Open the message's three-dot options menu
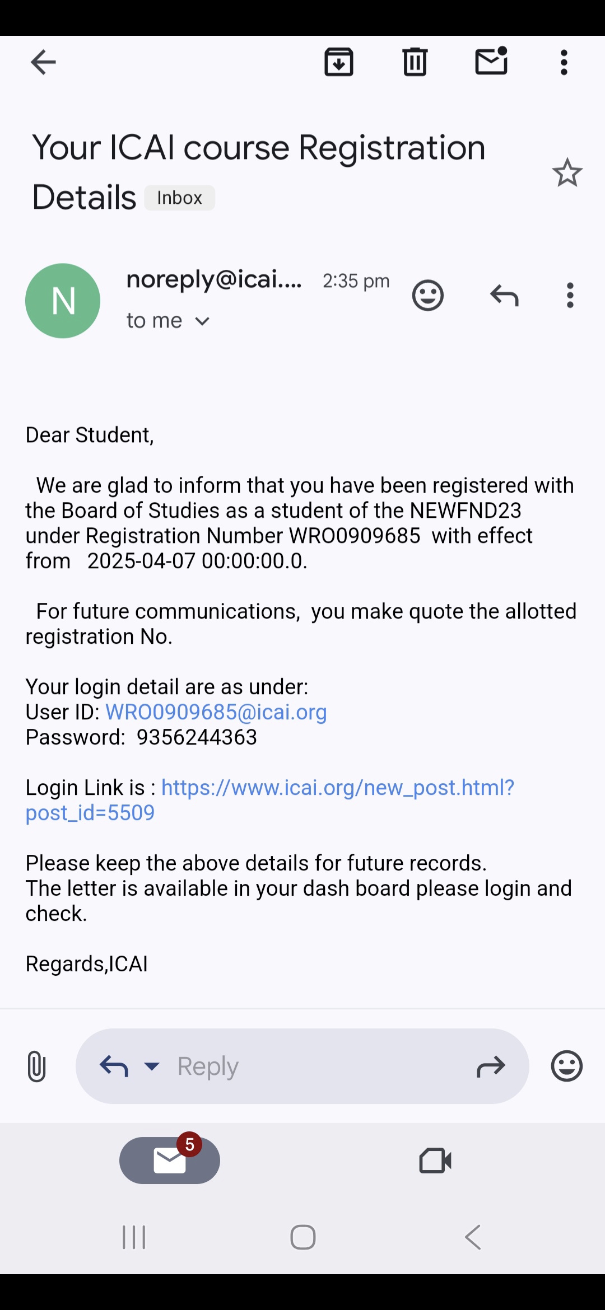This screenshot has height=1310, width=605. coord(570,295)
